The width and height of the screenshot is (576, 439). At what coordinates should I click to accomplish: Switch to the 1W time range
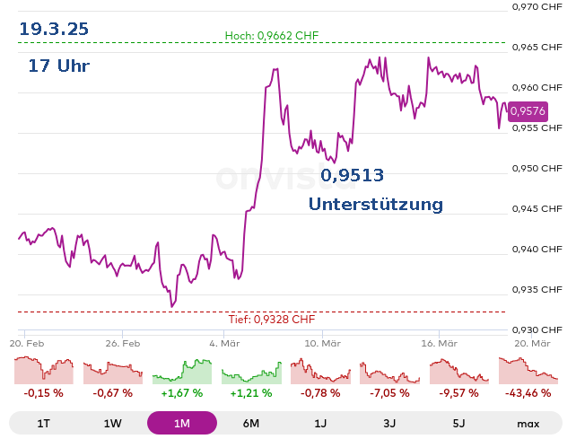click(113, 423)
